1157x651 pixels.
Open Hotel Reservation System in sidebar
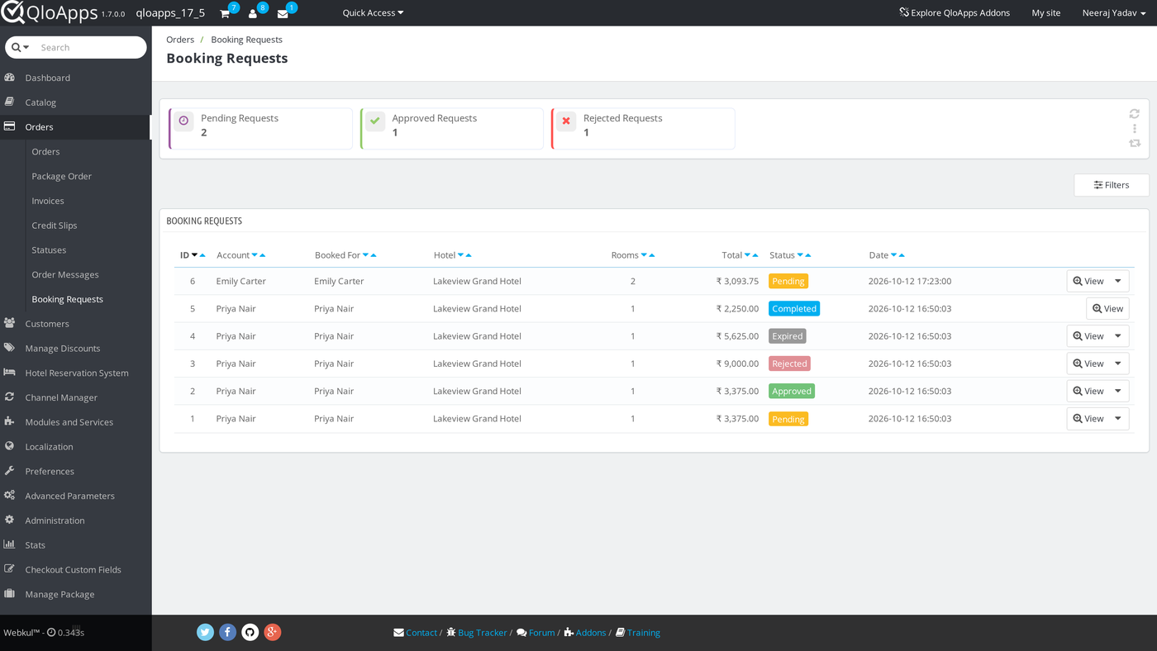pos(75,373)
